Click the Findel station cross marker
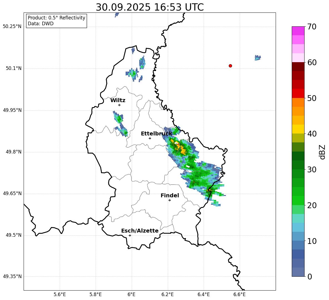The width and height of the screenshot is (329, 300). tap(170, 200)
